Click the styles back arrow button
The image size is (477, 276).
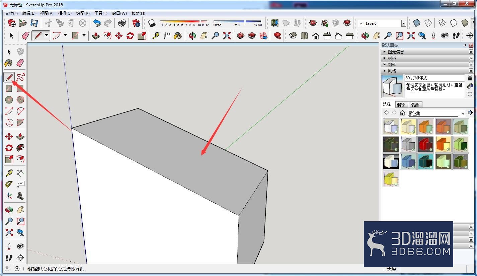point(386,113)
